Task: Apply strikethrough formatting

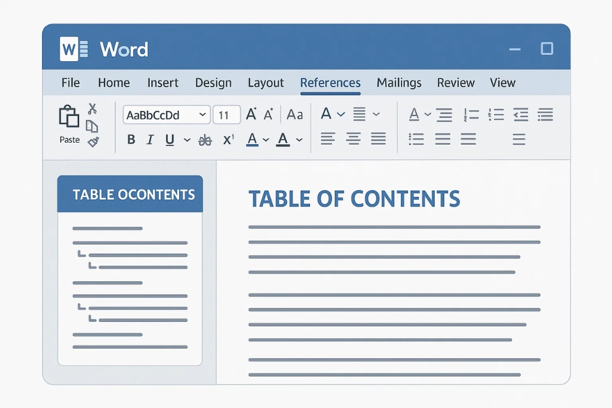Action: coord(205,140)
